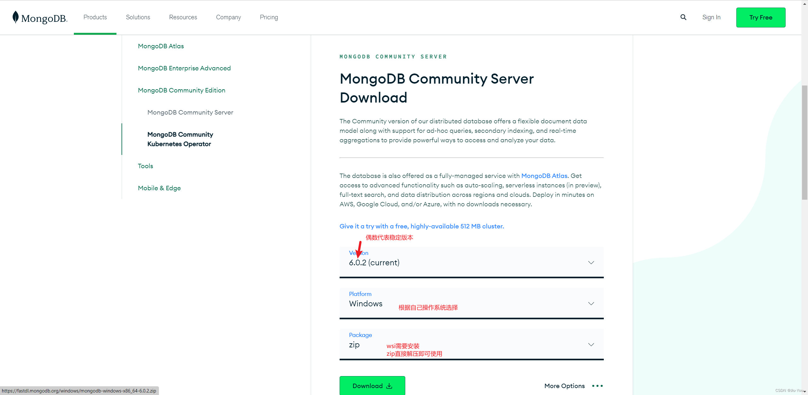Click the MongoDB leaf logo
The width and height of the screenshot is (808, 395).
click(15, 17)
